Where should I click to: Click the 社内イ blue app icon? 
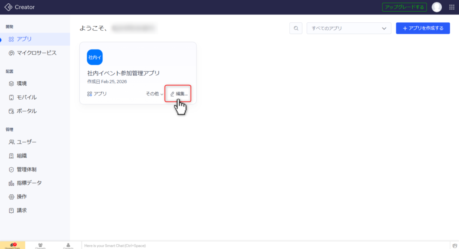[95, 57]
